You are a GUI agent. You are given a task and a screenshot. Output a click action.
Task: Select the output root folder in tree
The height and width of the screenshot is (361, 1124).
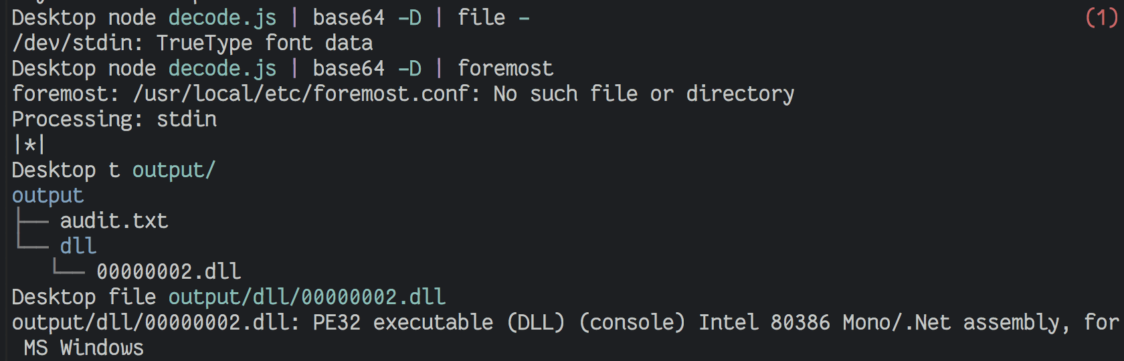48,195
